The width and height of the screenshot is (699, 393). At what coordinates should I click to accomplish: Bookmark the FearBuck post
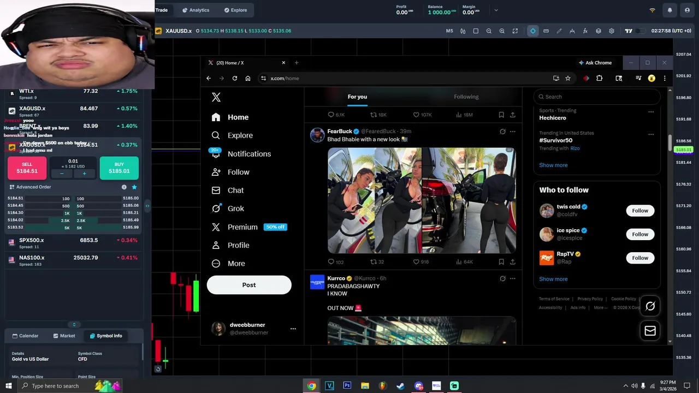click(501, 262)
